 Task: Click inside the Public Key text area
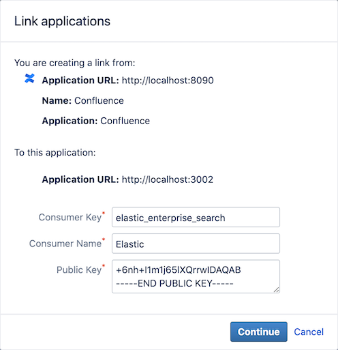click(x=196, y=276)
